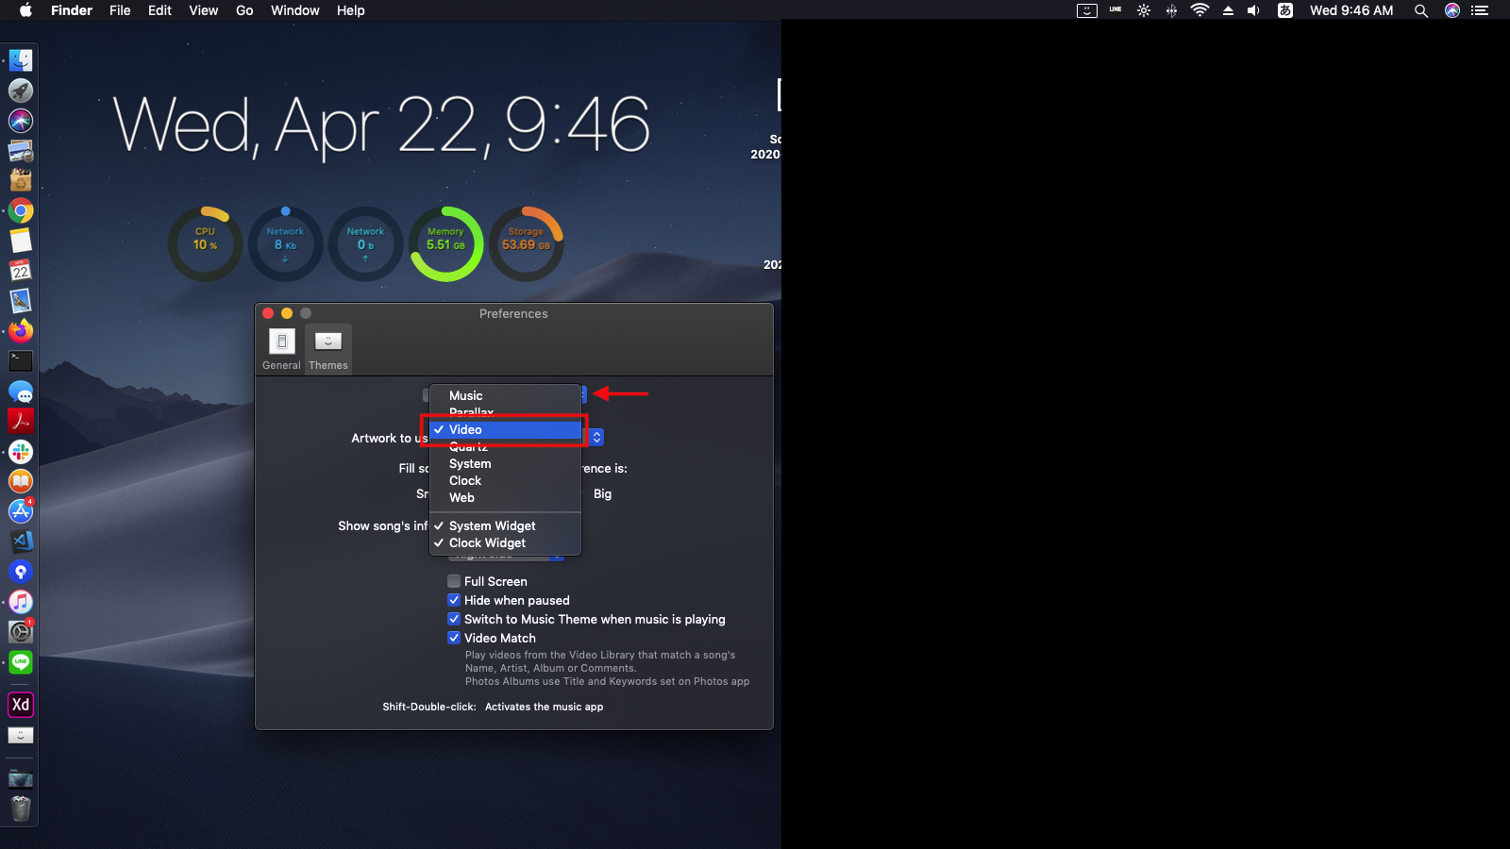
Task: Open the Help menu
Action: coord(350,10)
